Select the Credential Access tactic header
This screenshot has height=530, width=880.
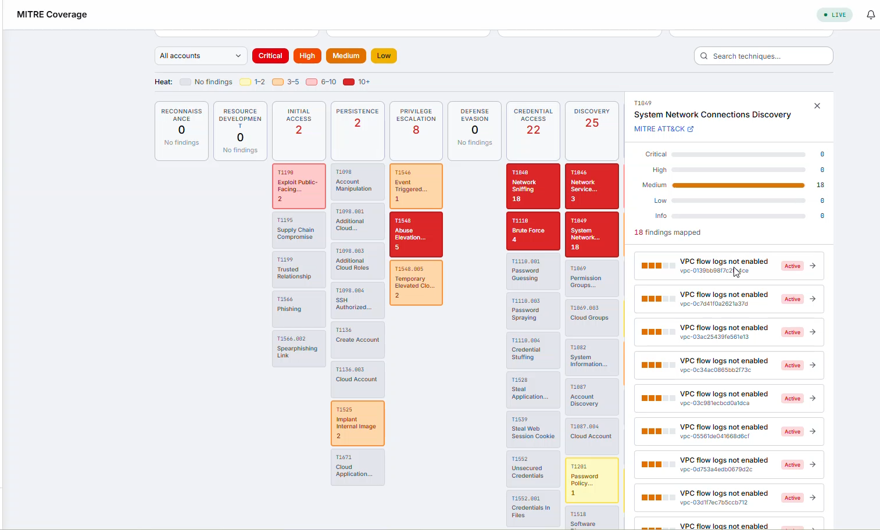[533, 131]
